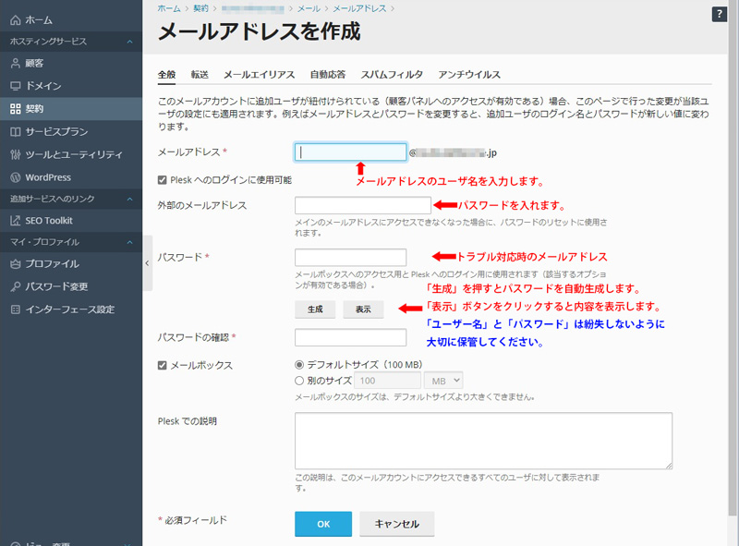
Task: Open ツールとユーティリティ wrench icon
Action: point(15,154)
